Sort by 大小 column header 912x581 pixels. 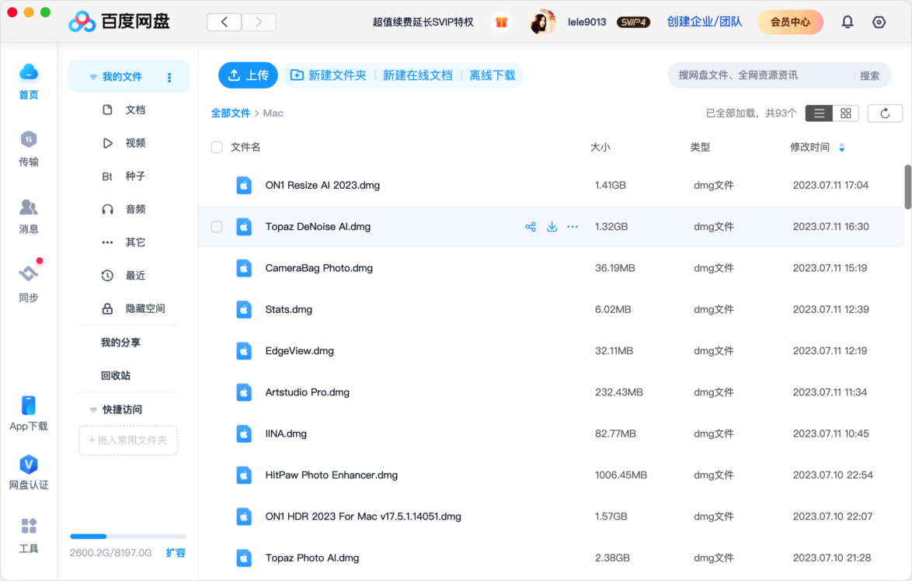point(600,147)
